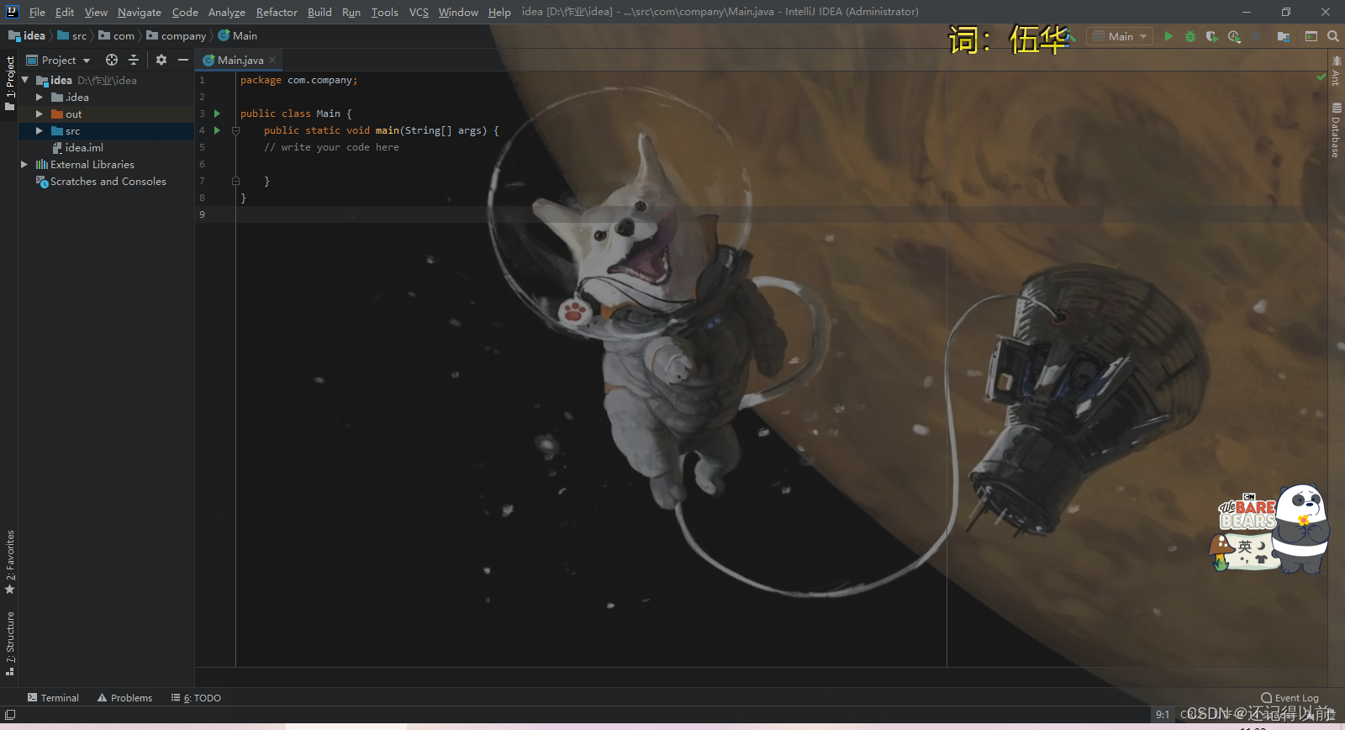
Task: Open the Database tool window
Action: [1336, 130]
